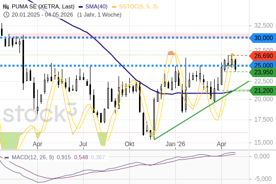Click the 15,000 axis label
The image size is (276, 184).
coord(264,143)
